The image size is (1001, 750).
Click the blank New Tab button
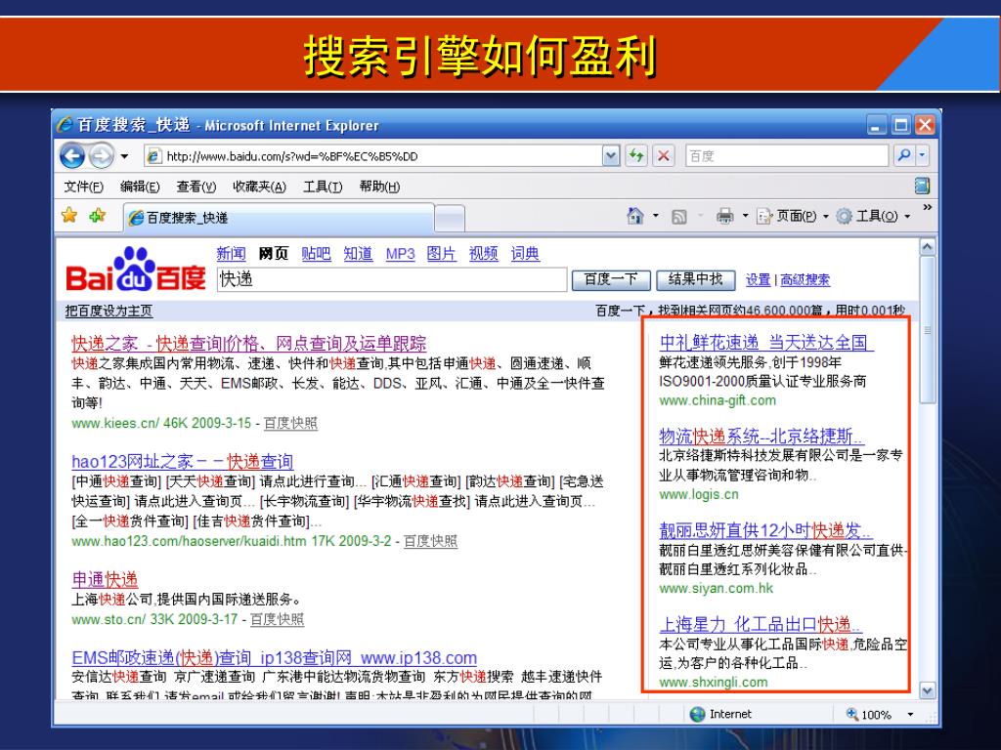pyautogui.click(x=450, y=219)
